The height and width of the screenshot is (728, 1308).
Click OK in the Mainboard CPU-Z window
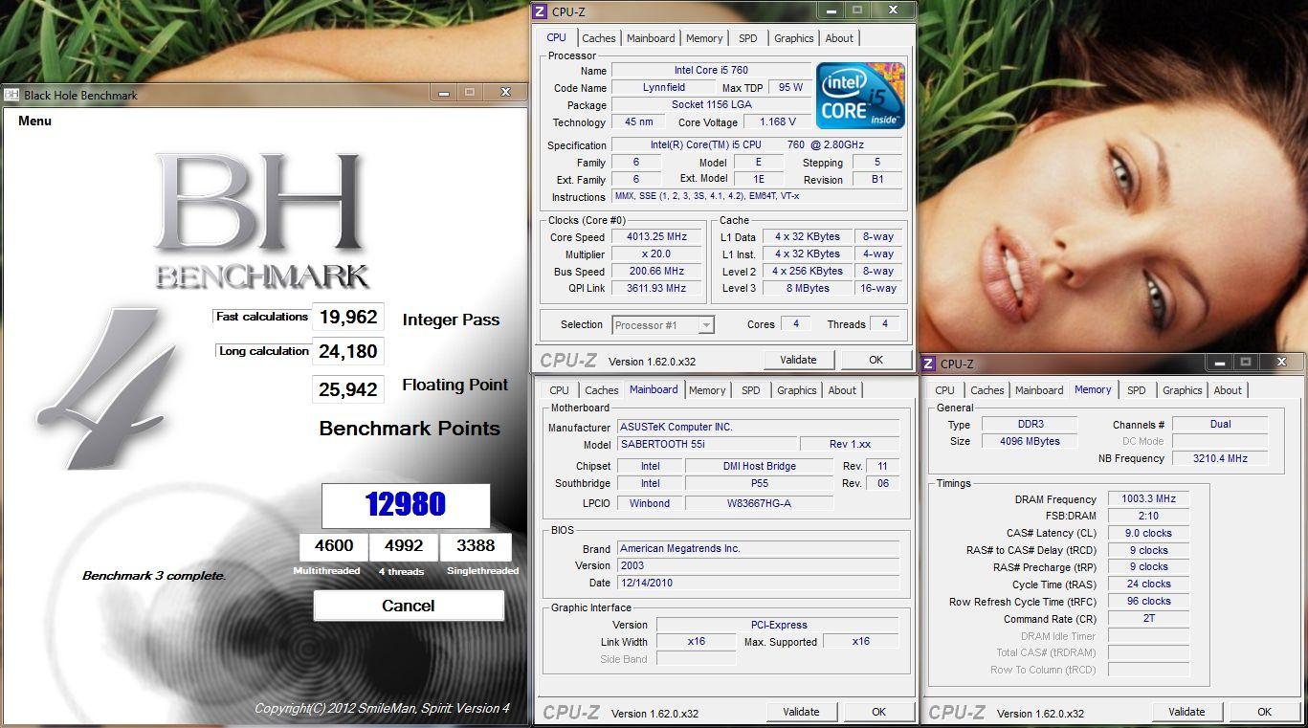(x=878, y=712)
